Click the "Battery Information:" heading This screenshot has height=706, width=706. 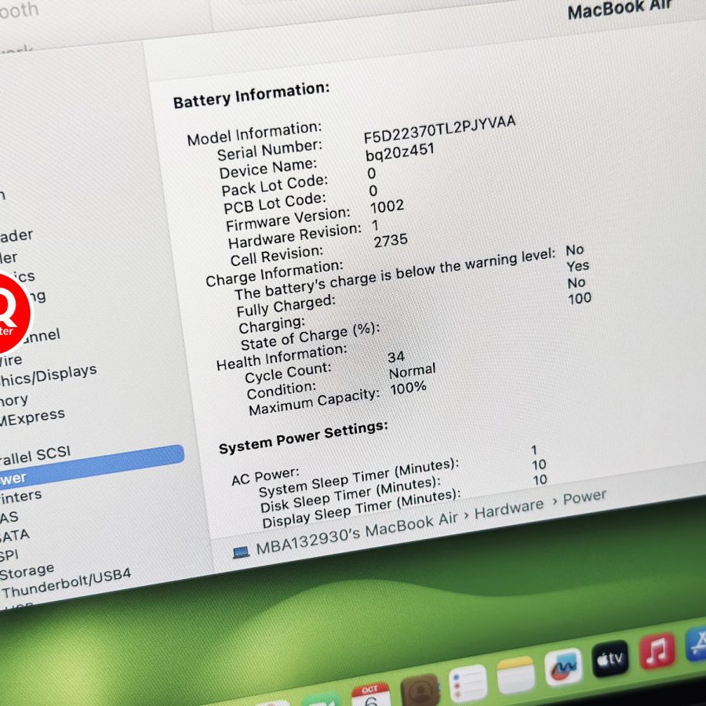tap(251, 96)
